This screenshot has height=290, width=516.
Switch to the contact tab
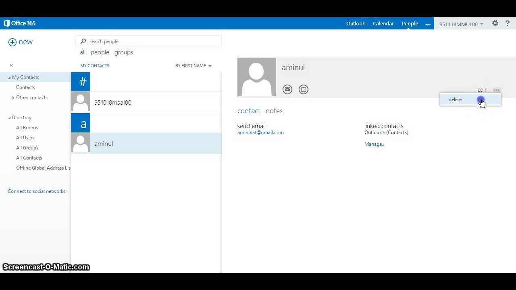tap(249, 111)
